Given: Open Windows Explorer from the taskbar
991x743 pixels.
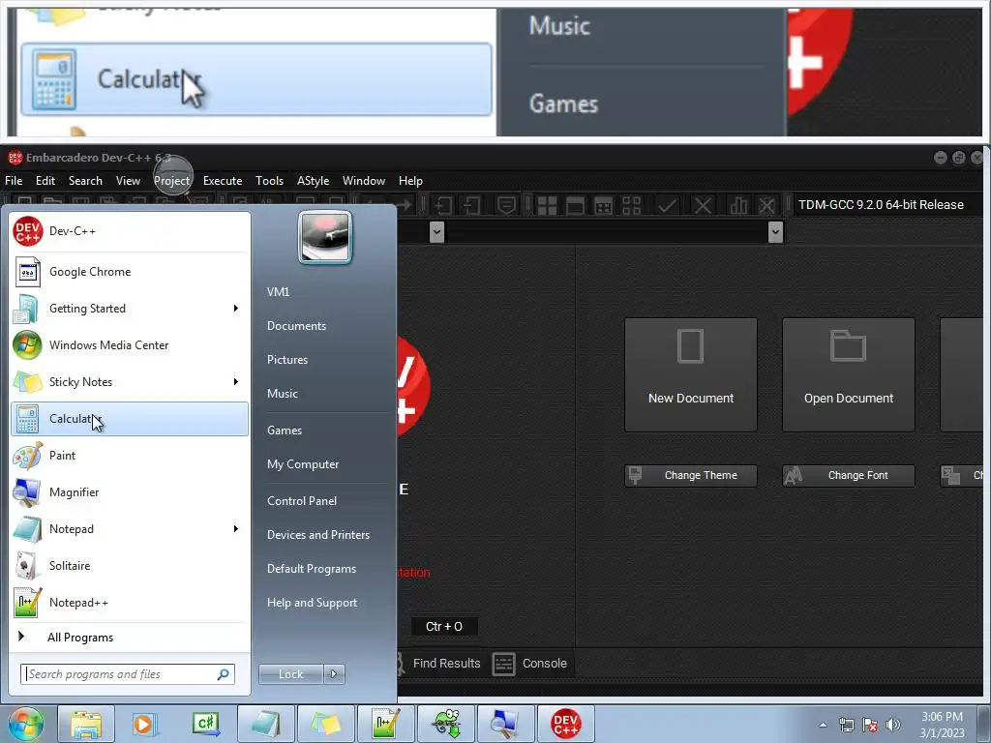Looking at the screenshot, I should point(86,724).
